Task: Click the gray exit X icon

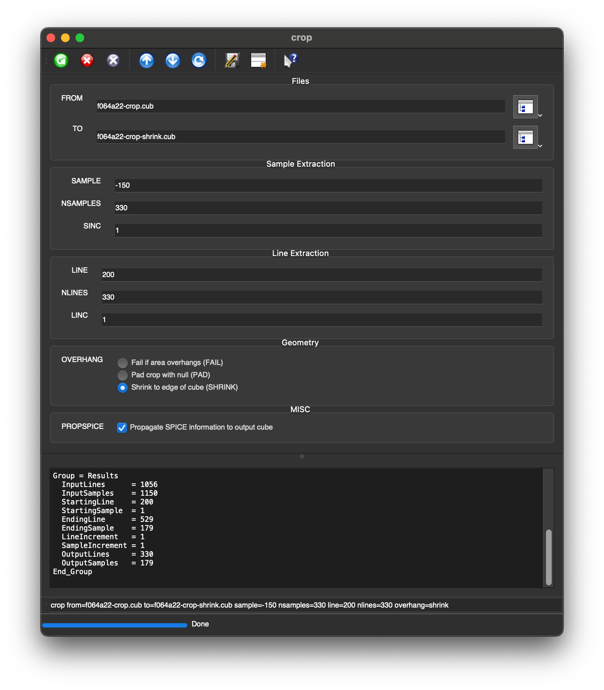Action: coord(113,60)
